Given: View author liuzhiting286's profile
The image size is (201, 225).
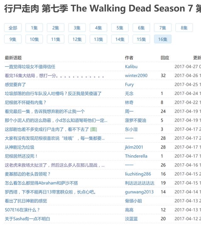Looking at the screenshot, I should click(138, 174).
